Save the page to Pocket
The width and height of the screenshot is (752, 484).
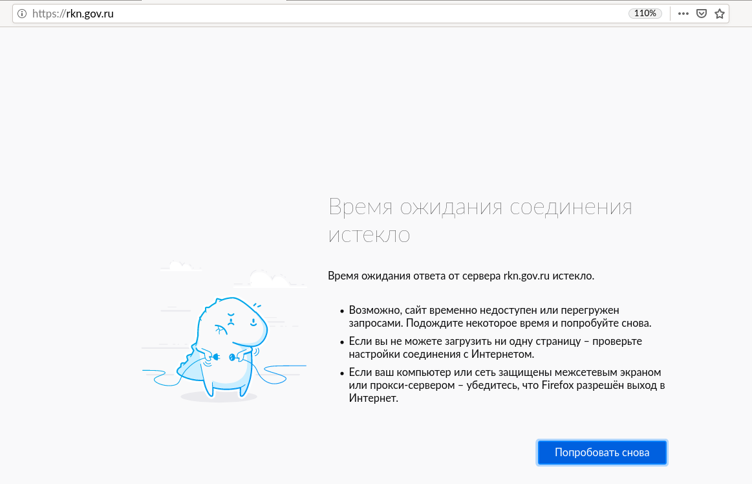point(701,13)
